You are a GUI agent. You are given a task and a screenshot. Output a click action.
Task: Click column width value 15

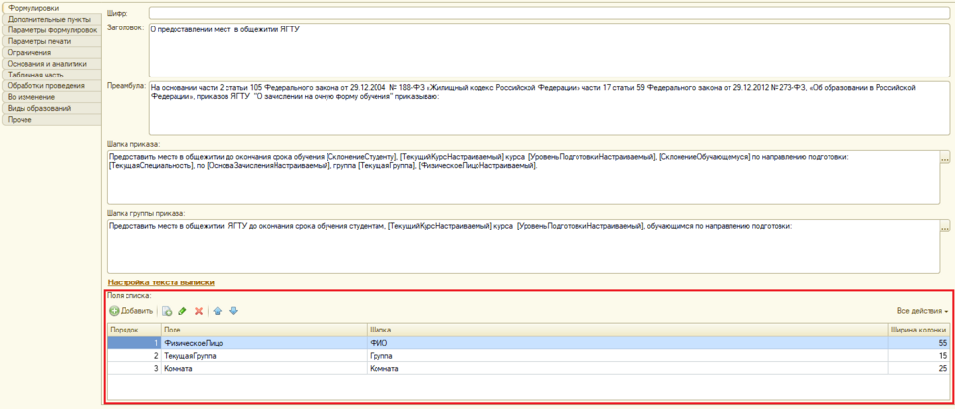coord(919,355)
